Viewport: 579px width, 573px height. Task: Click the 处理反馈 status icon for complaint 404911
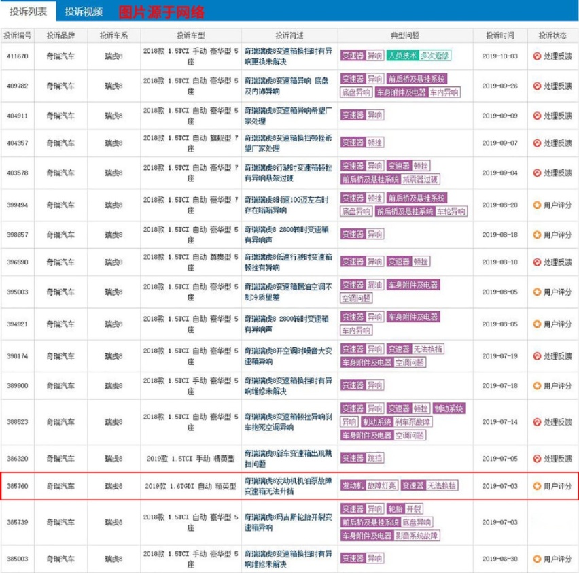(537, 116)
